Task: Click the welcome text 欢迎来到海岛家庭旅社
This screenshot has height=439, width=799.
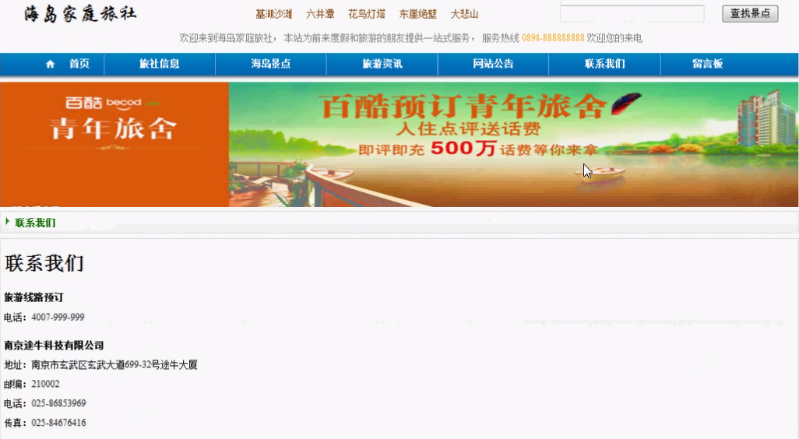Action: pyautogui.click(x=227, y=38)
